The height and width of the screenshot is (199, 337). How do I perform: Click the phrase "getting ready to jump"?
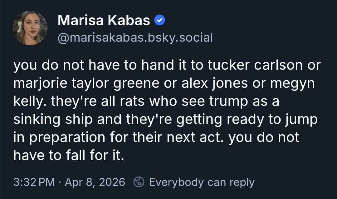click(247, 120)
